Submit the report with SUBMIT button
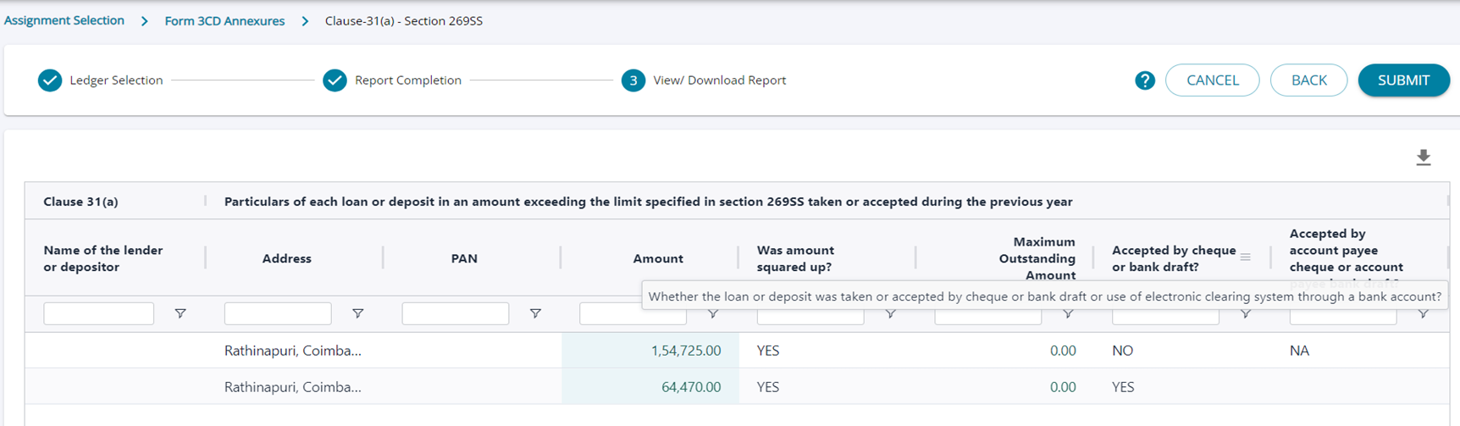The image size is (1460, 426). pos(1403,80)
